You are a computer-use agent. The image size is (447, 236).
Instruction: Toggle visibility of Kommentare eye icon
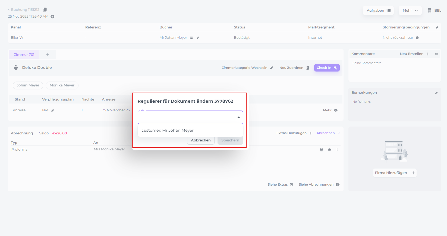point(436,54)
